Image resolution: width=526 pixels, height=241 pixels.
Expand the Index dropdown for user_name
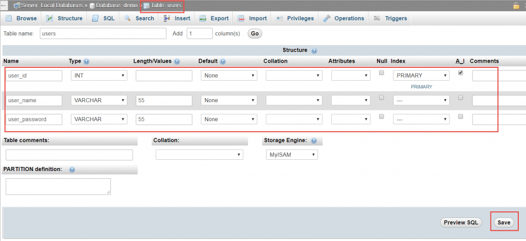click(x=421, y=100)
